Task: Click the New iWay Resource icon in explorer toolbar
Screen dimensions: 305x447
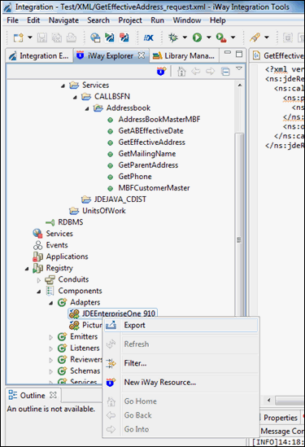Action: [162, 71]
